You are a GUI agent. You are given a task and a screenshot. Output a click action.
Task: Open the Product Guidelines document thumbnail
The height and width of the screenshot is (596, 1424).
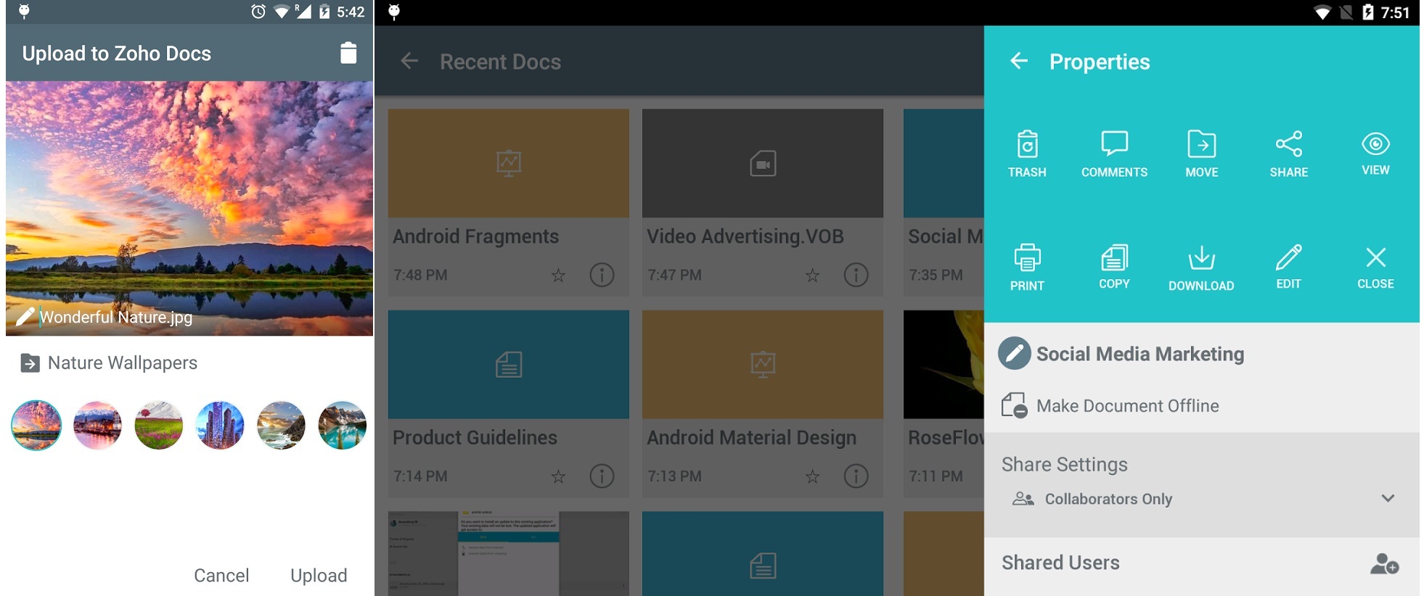coord(508,364)
